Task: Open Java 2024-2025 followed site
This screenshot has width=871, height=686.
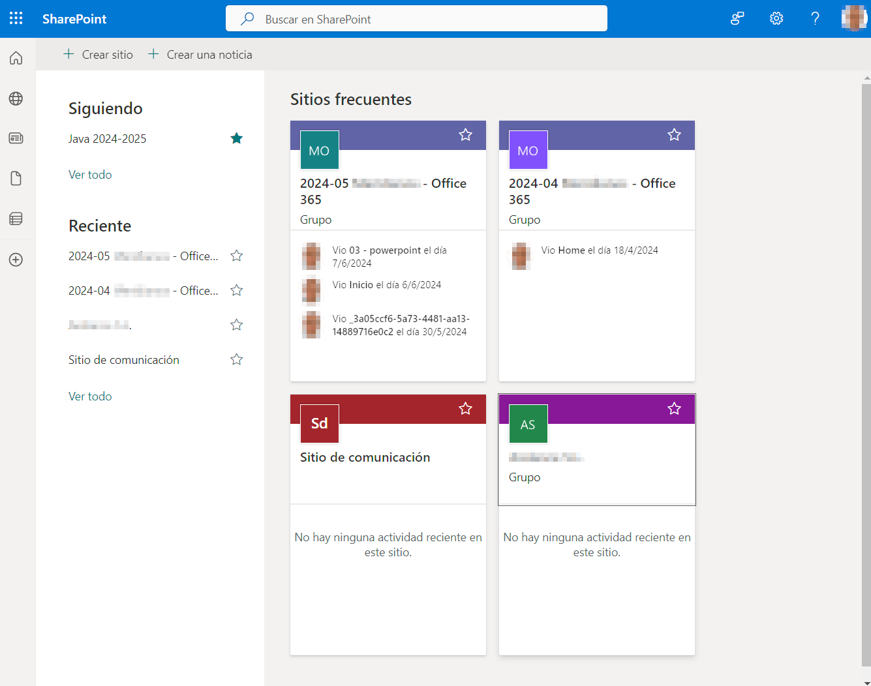Action: coord(108,138)
